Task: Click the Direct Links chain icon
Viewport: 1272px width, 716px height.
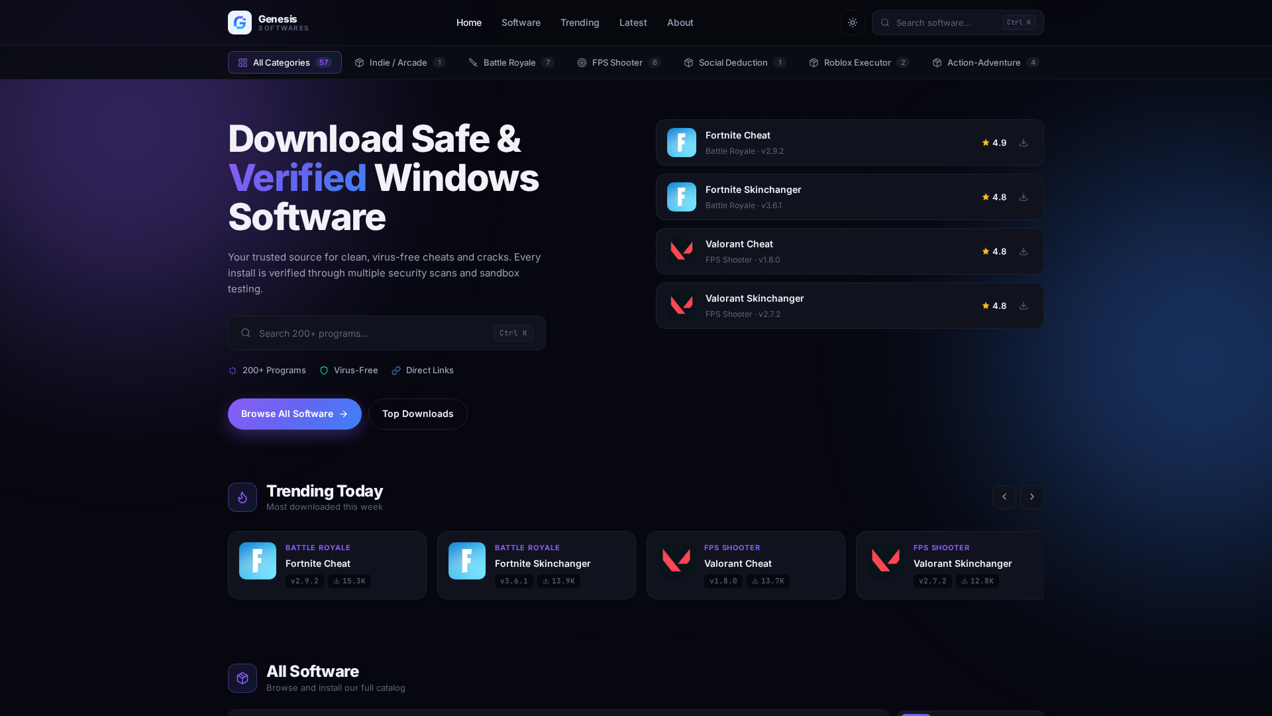Action: coord(396,371)
